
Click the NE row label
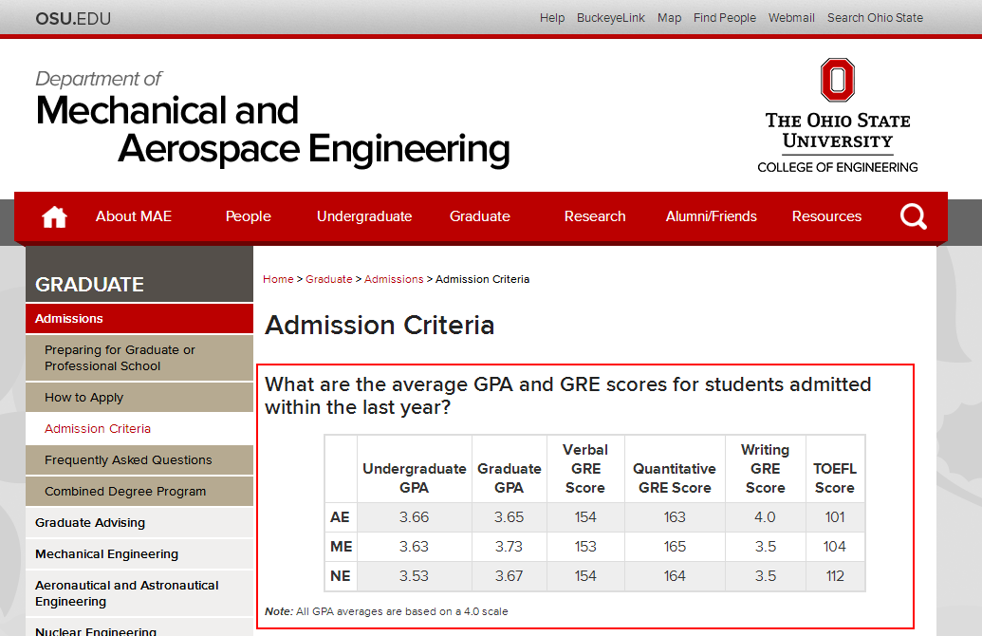click(340, 576)
